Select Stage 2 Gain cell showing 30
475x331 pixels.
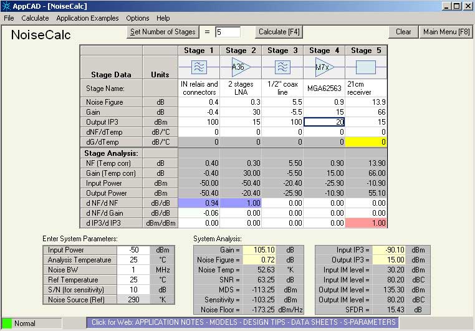pyautogui.click(x=241, y=112)
